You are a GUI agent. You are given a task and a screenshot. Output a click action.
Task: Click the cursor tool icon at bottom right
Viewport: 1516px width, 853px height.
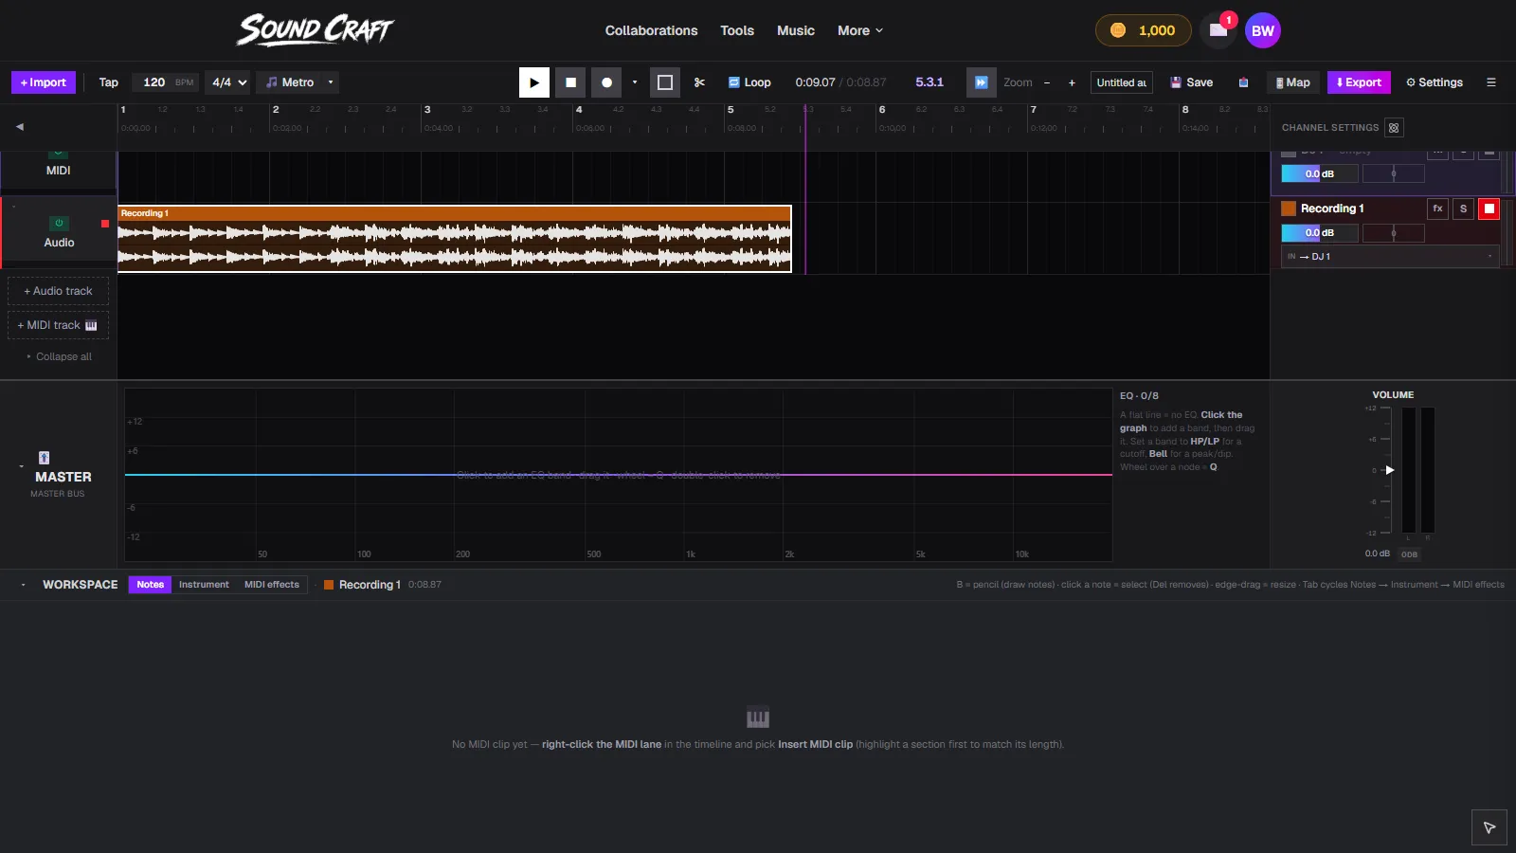[x=1489, y=827]
